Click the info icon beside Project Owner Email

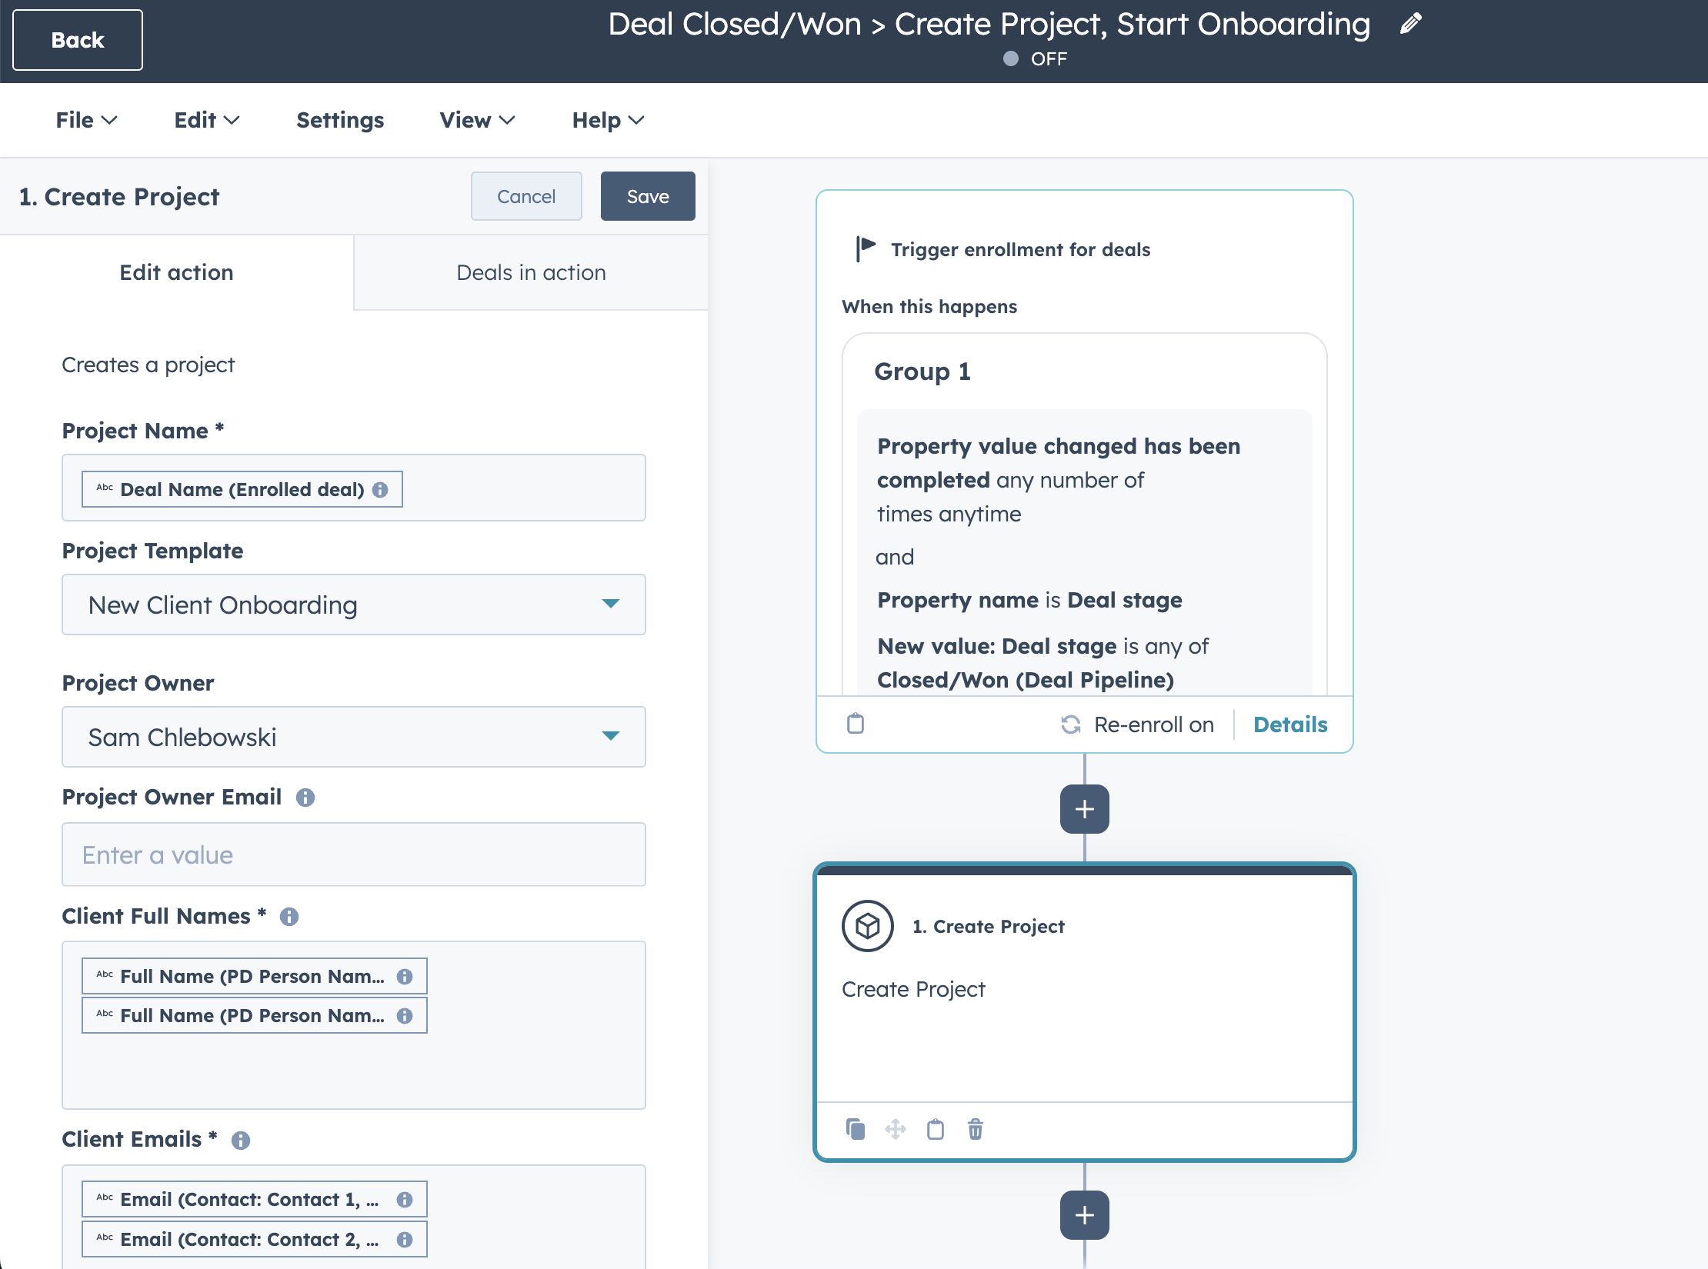click(305, 798)
